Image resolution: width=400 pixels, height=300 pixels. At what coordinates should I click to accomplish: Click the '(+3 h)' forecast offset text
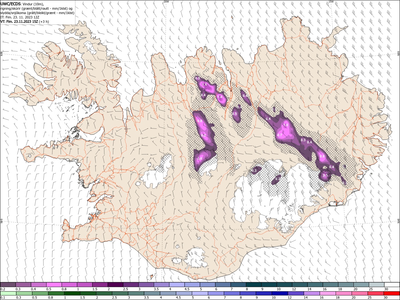pos(44,22)
